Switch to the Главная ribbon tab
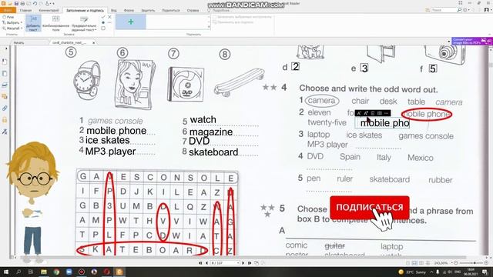The image size is (493, 277). [25, 10]
